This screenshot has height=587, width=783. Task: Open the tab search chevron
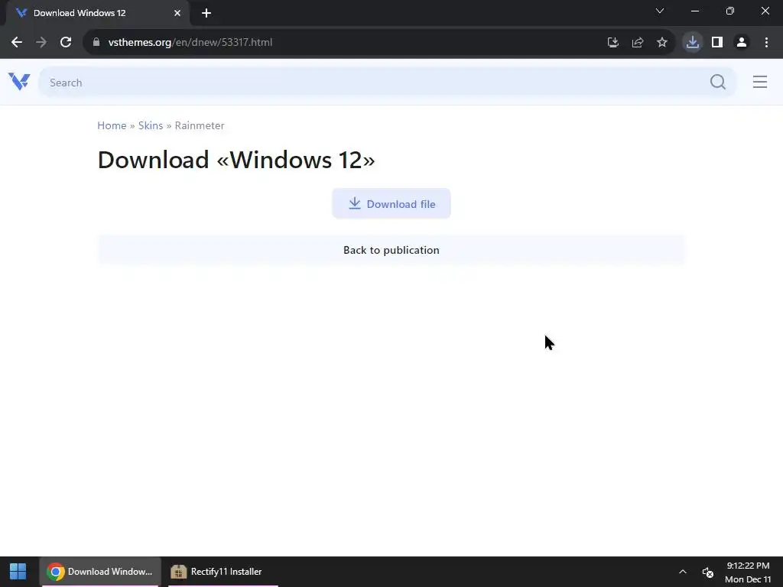pyautogui.click(x=660, y=11)
